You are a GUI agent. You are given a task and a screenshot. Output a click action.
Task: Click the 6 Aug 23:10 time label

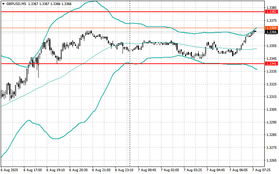click(x=124, y=170)
